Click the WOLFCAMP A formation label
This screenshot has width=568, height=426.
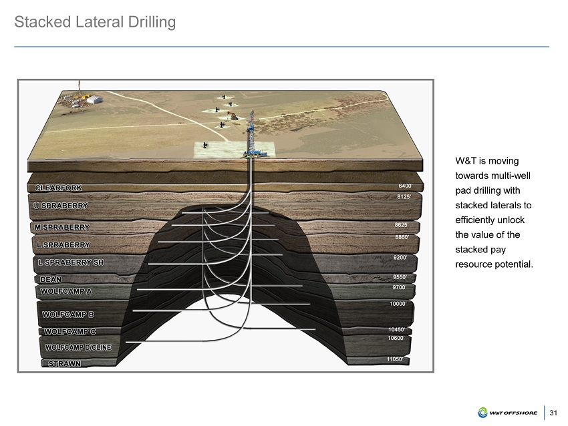[66, 292]
